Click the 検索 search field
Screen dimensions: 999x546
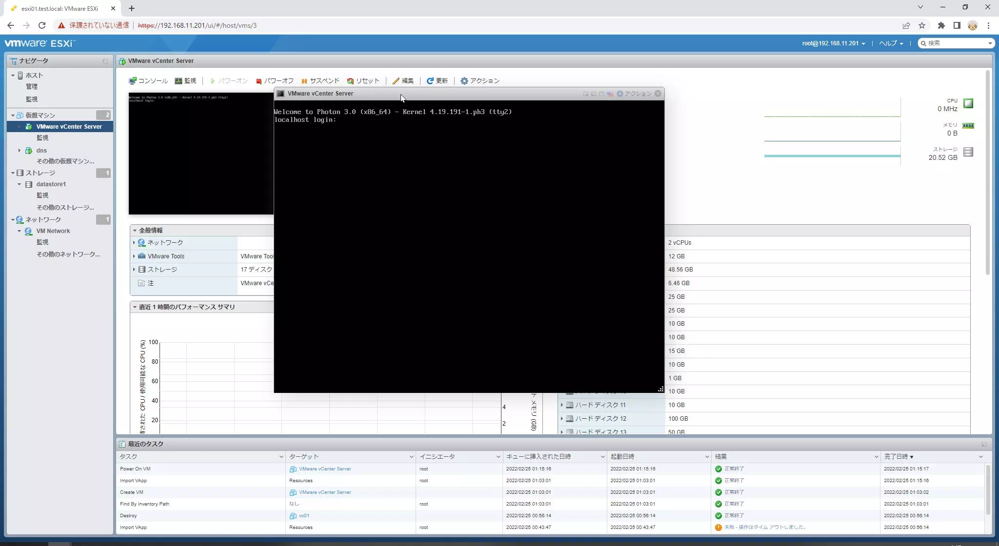(956, 43)
